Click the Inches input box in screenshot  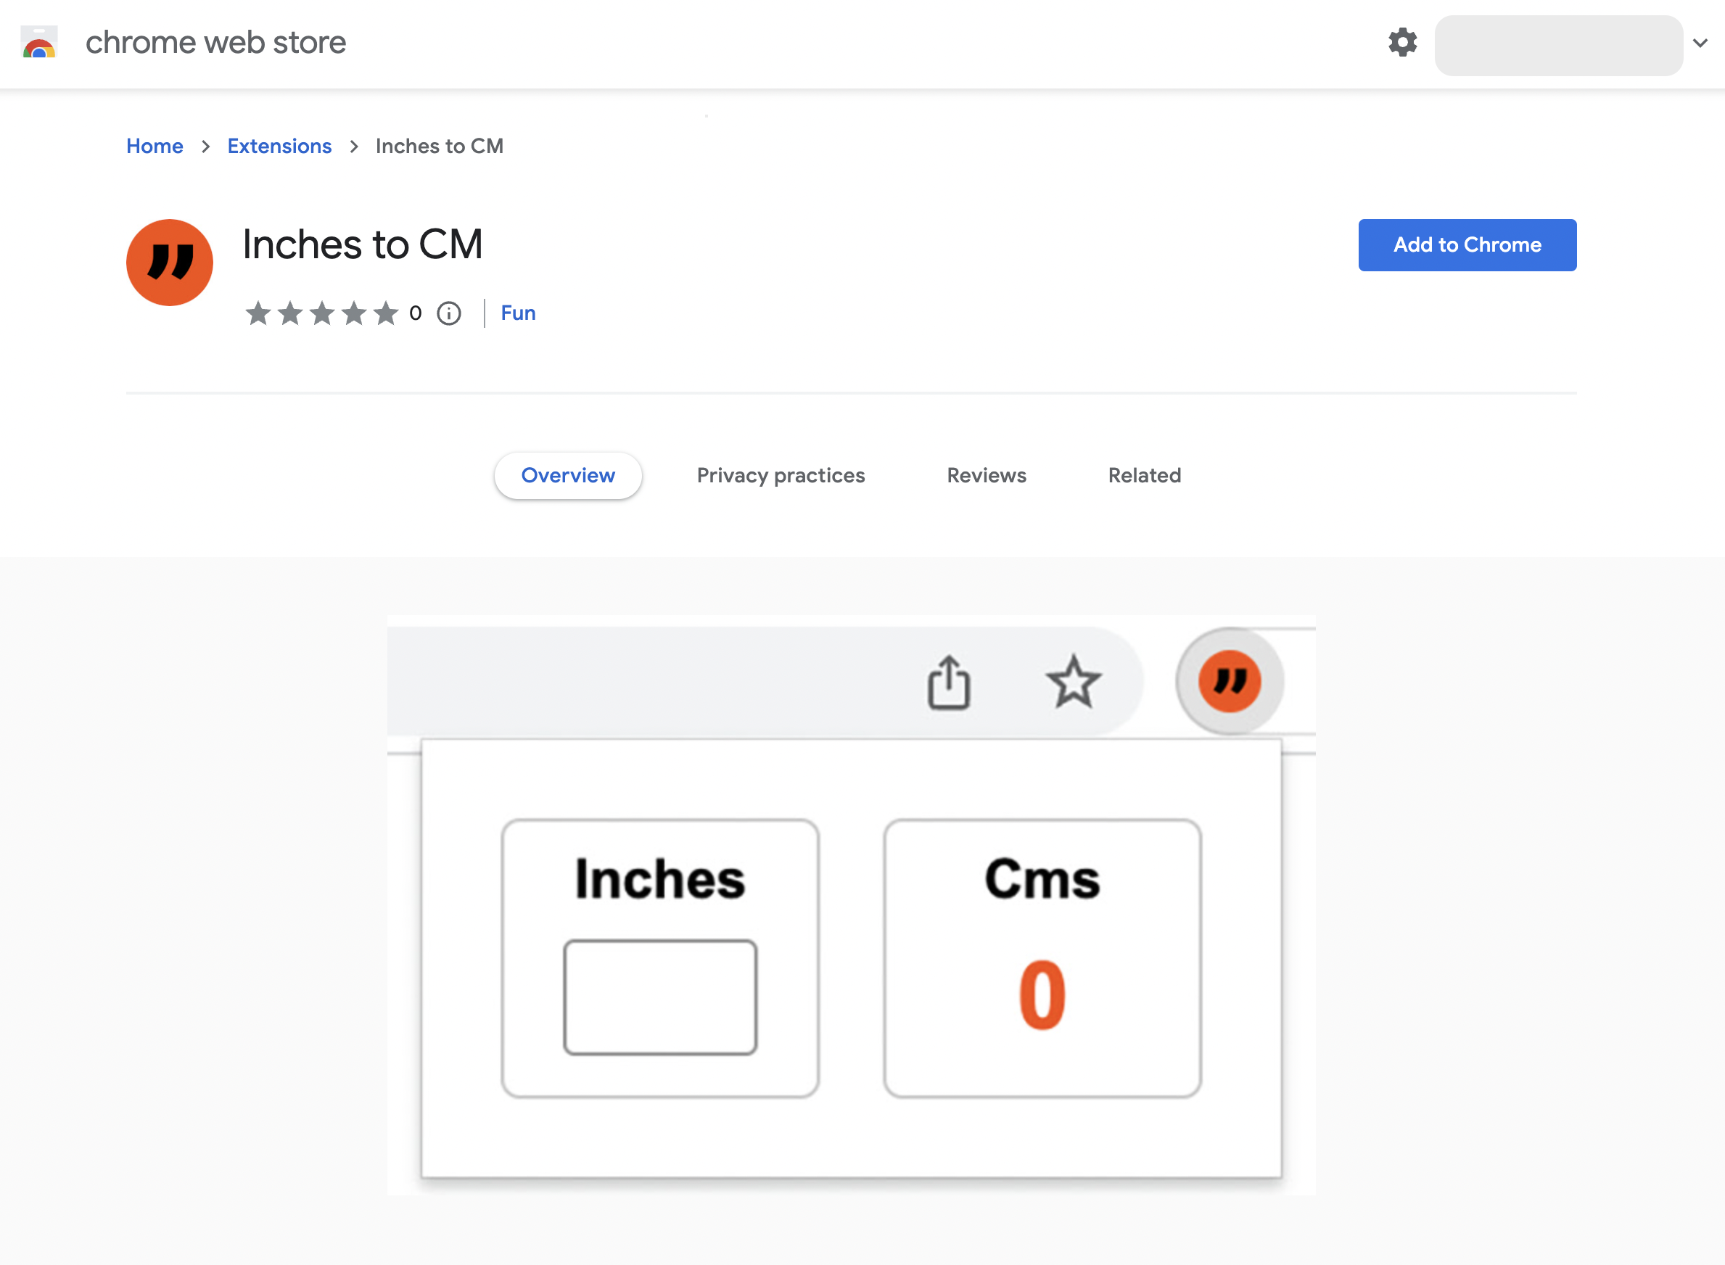click(659, 996)
